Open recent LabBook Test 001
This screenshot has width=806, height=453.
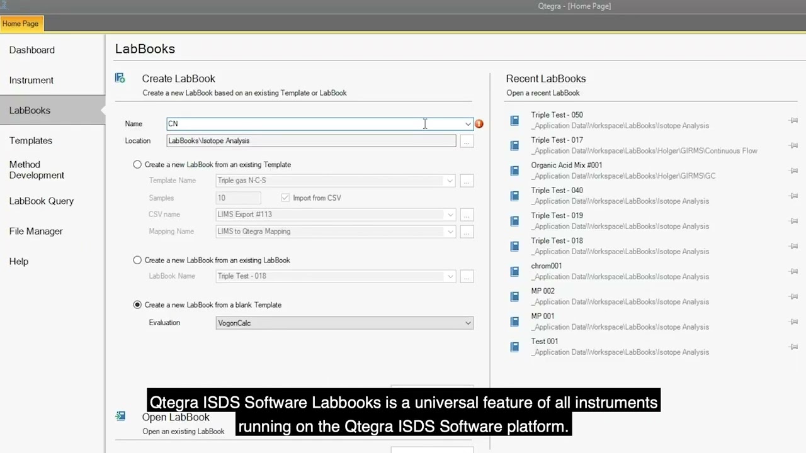tap(545, 342)
